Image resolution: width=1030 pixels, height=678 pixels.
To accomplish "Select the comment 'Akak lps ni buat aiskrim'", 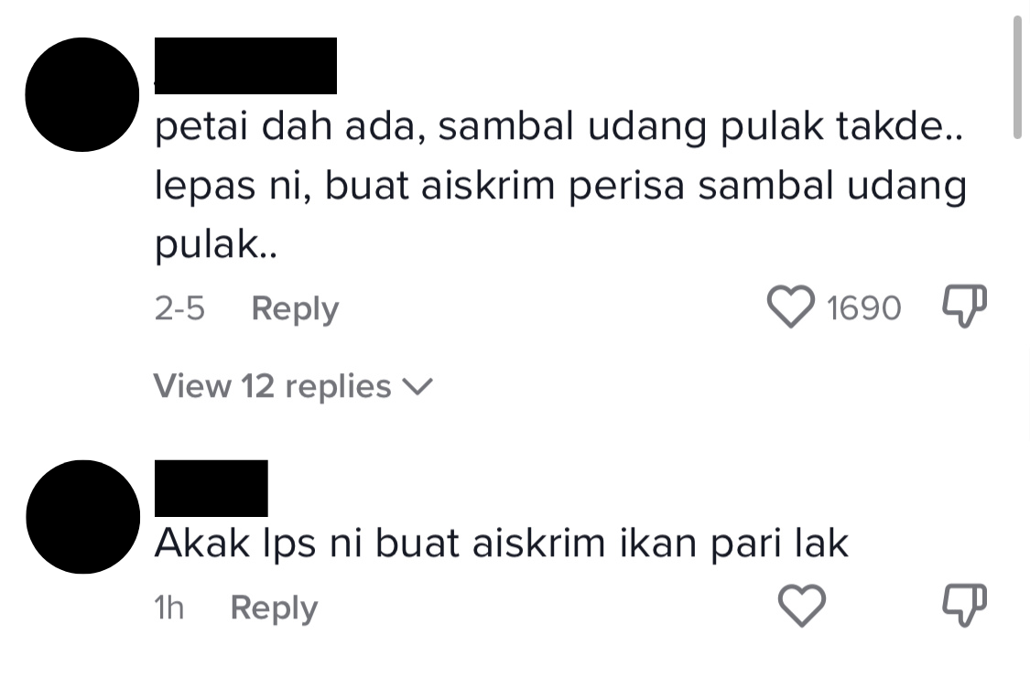I will (501, 544).
